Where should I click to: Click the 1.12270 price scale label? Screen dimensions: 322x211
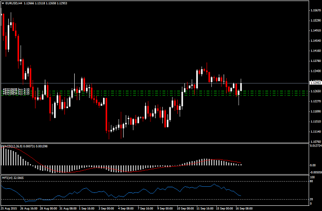click(x=316, y=101)
